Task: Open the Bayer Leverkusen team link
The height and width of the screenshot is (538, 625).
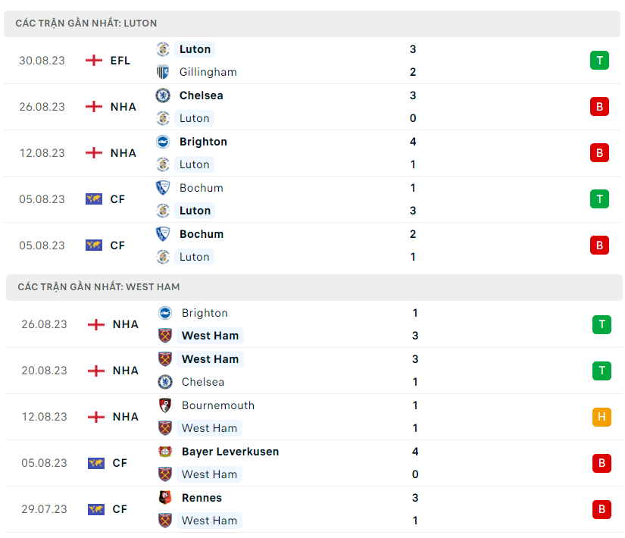Action: click(230, 452)
